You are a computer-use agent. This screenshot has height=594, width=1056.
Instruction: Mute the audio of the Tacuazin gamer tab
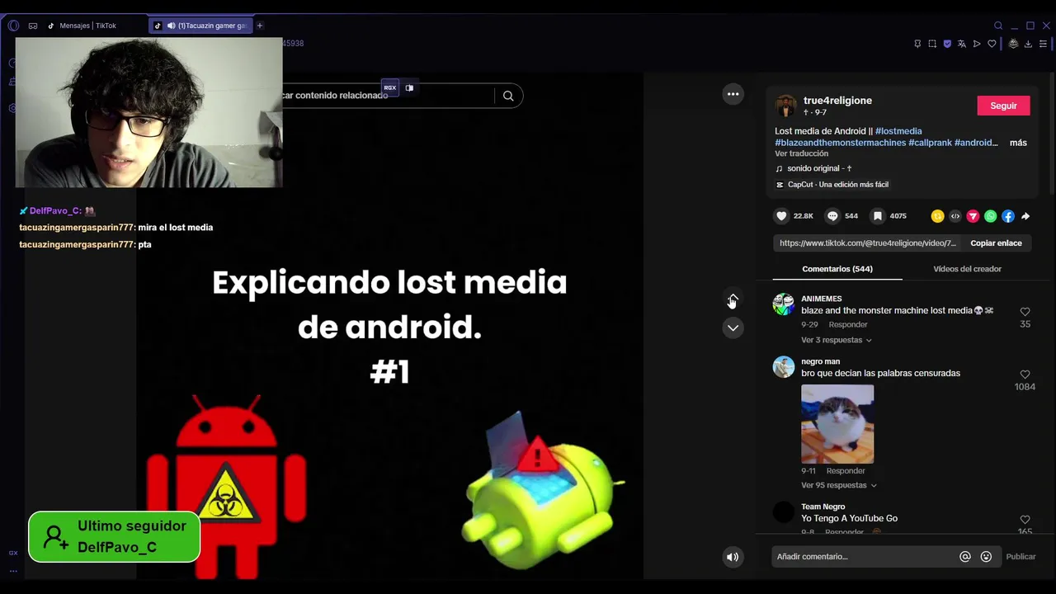point(171,26)
